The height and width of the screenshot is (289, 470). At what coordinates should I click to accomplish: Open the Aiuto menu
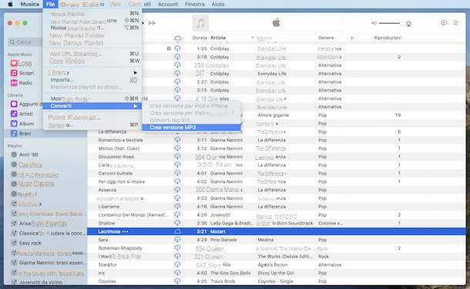tap(218, 4)
